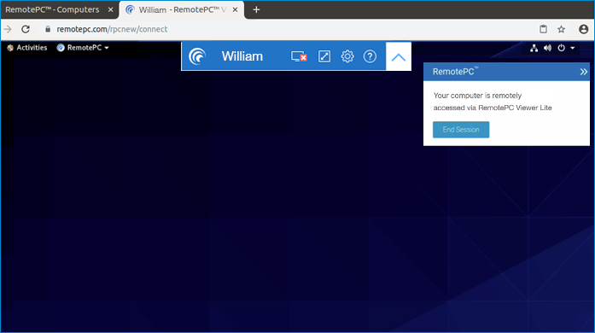595x333 pixels.
Task: Bookmark this page with the star
Action: (x=561, y=29)
